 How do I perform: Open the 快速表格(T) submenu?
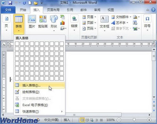pyautogui.click(x=39, y=112)
